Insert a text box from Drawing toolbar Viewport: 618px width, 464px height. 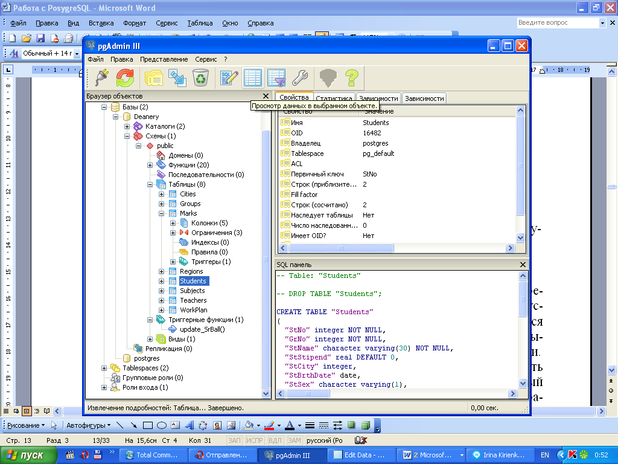coord(176,425)
